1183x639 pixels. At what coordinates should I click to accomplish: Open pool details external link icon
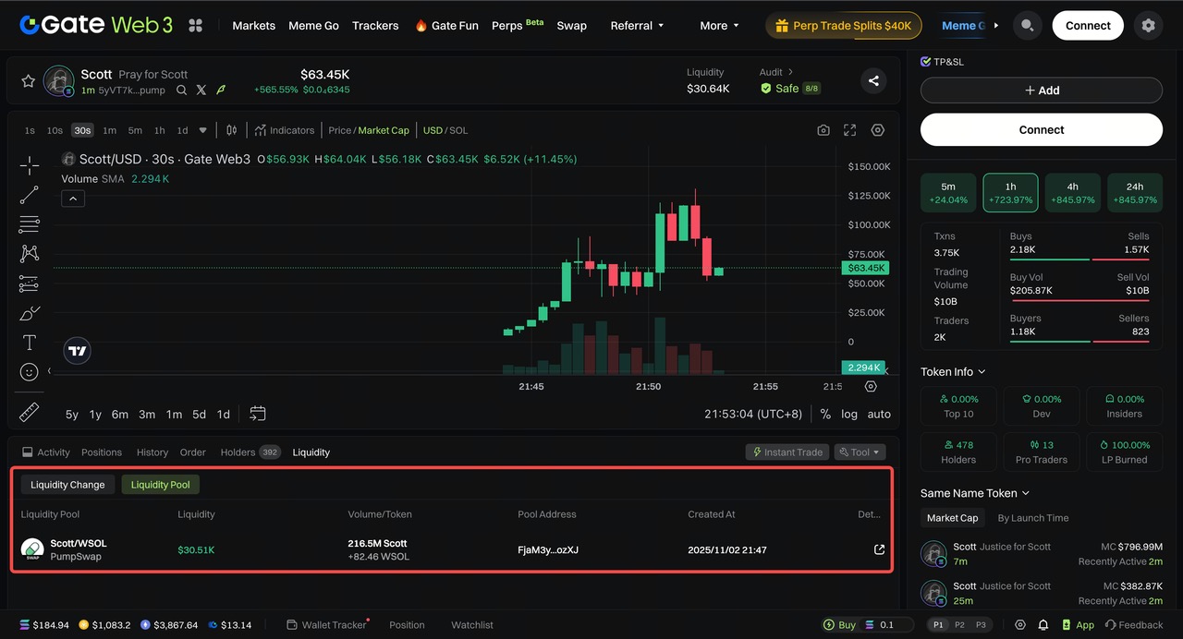click(x=879, y=549)
